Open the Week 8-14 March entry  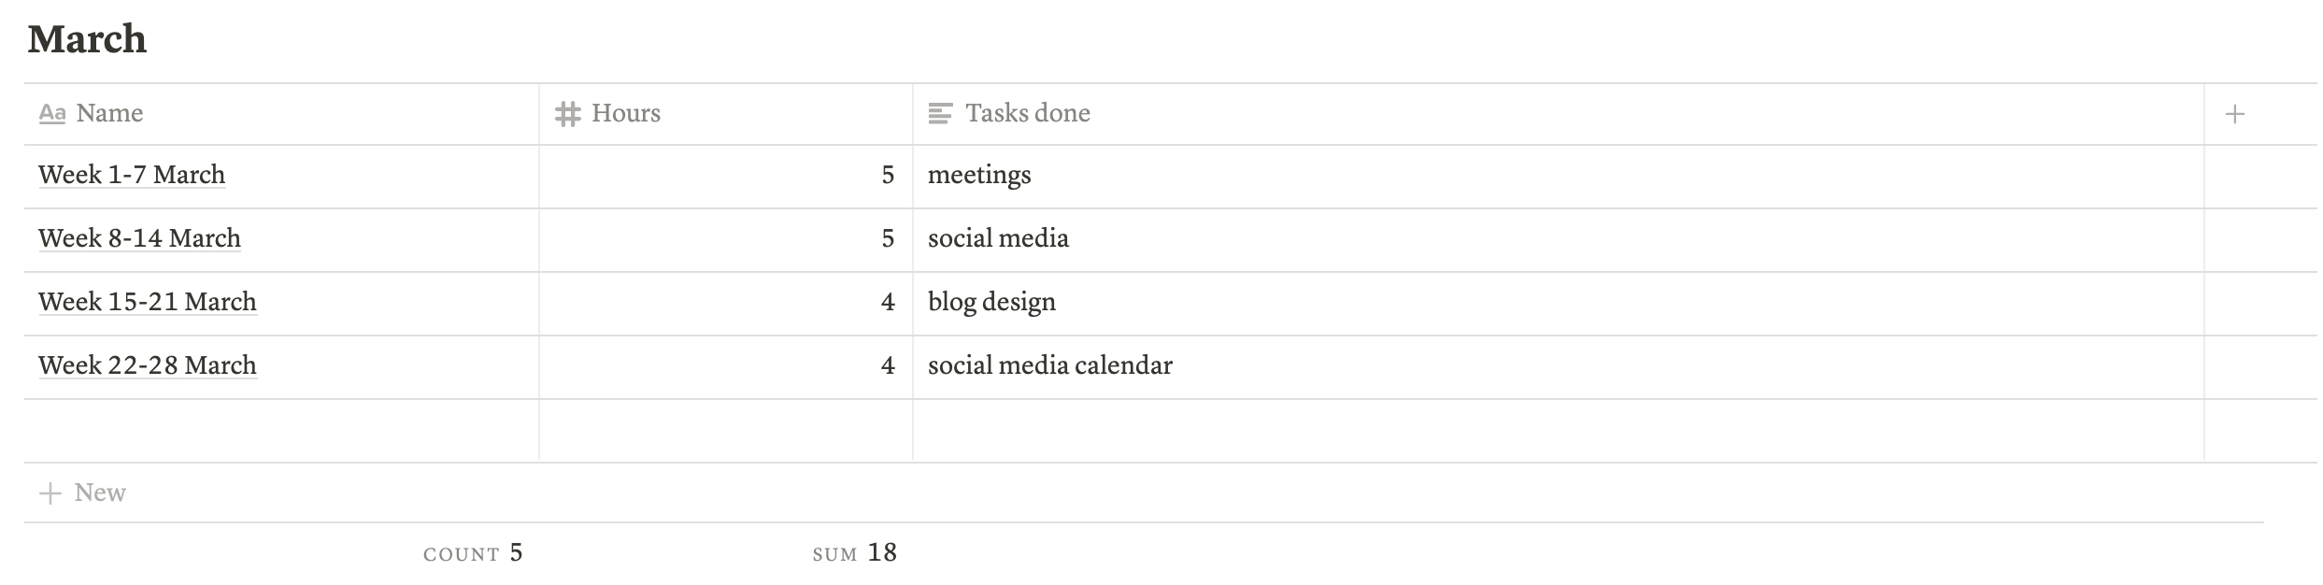click(x=139, y=238)
